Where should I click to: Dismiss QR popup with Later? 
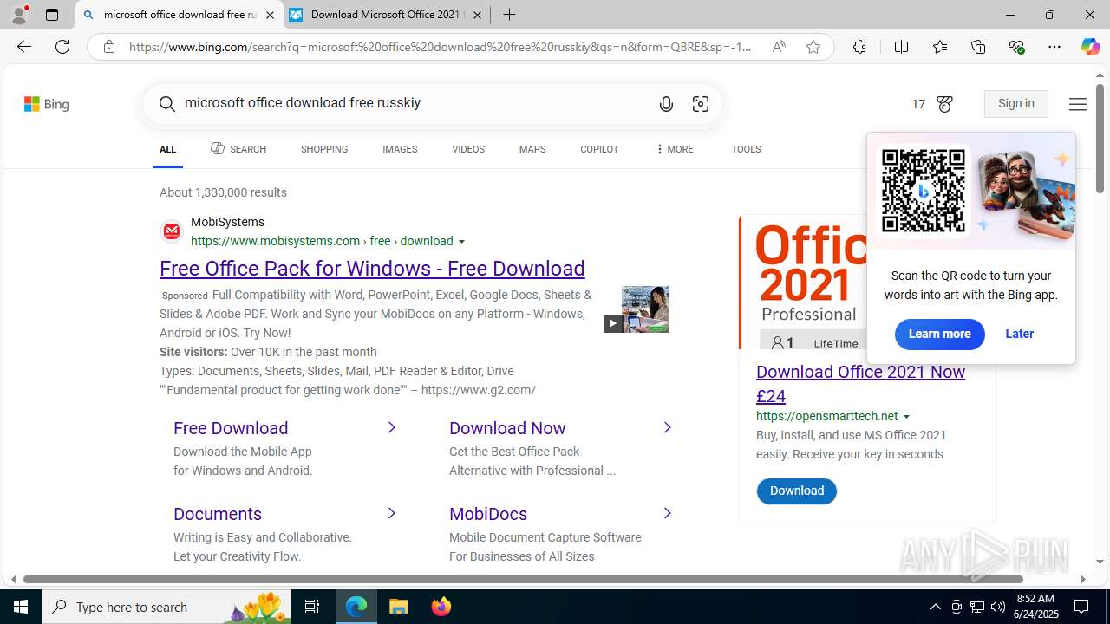(1020, 334)
